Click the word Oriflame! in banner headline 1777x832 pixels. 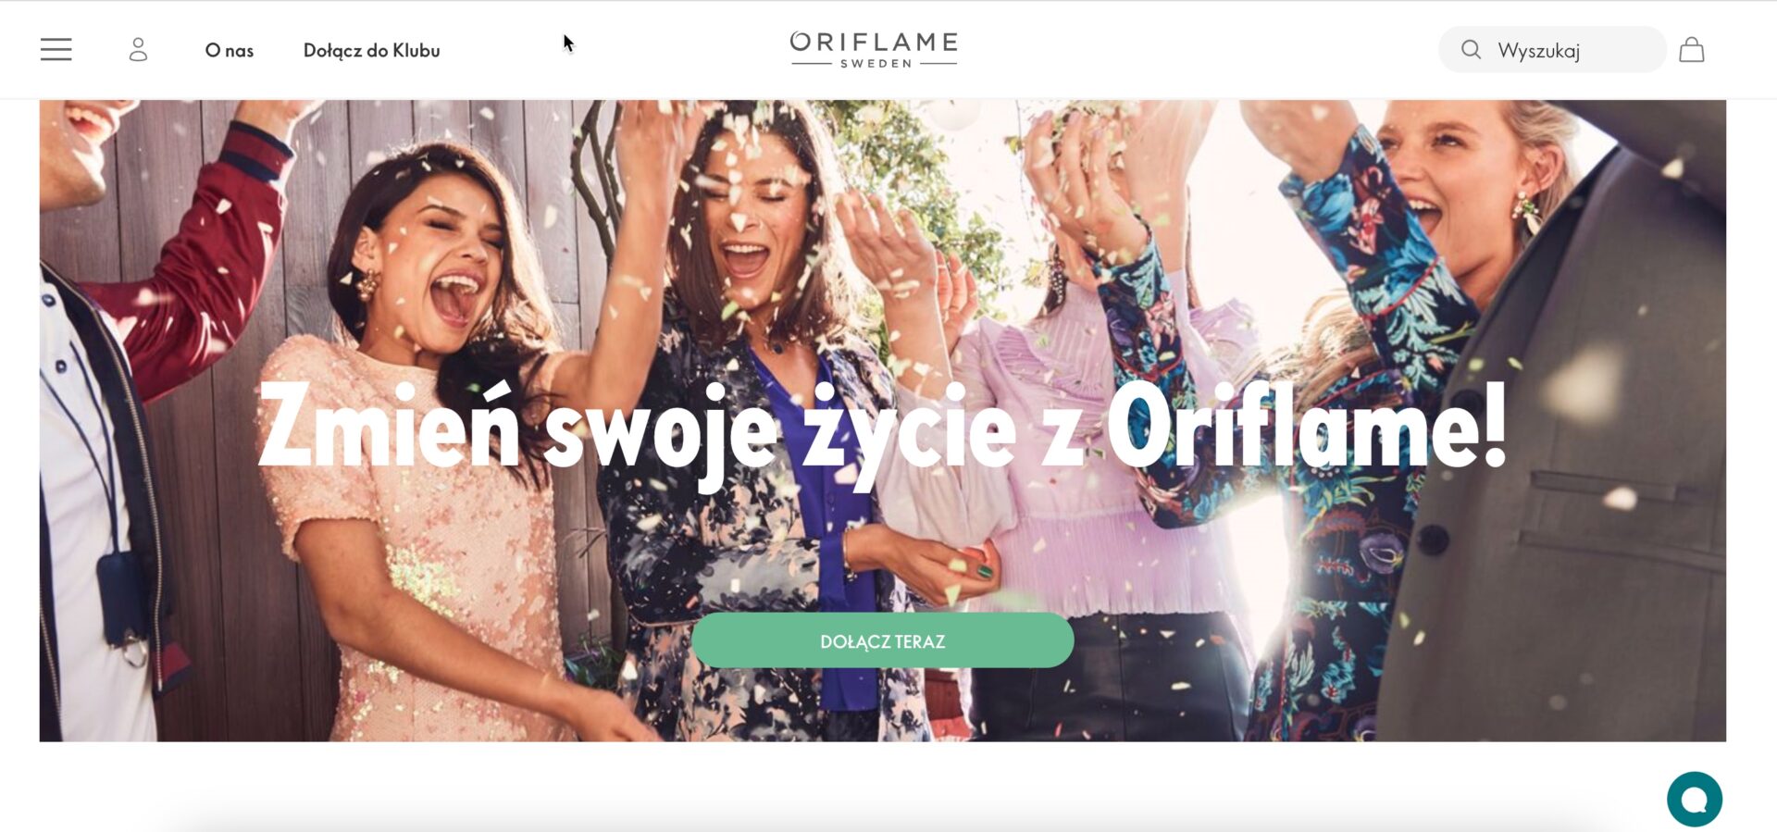point(1307,426)
